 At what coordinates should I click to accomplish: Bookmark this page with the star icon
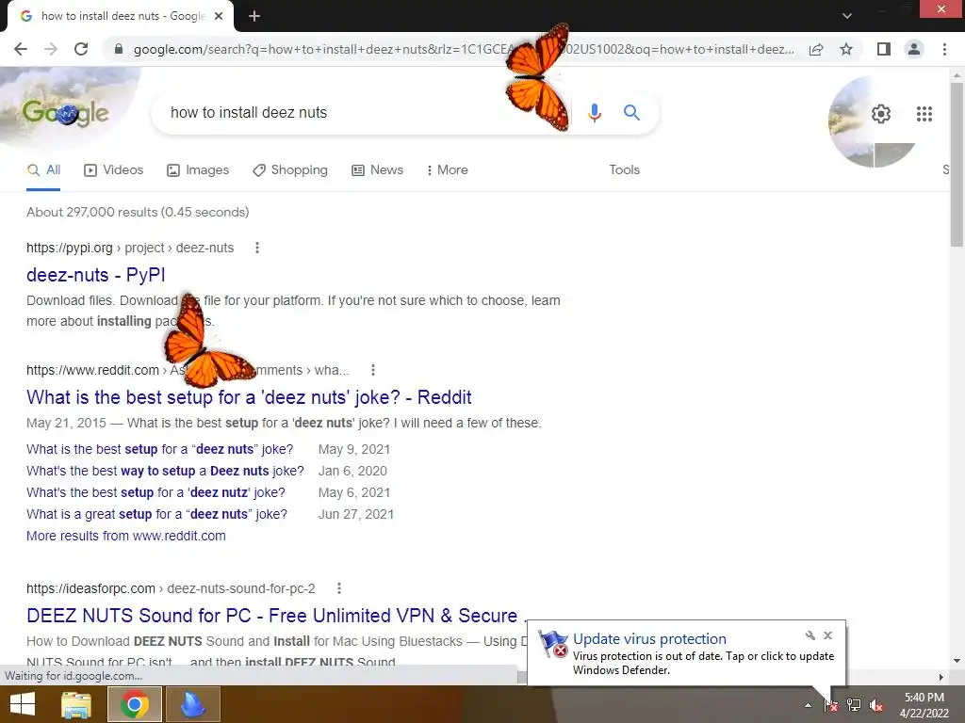coord(846,49)
